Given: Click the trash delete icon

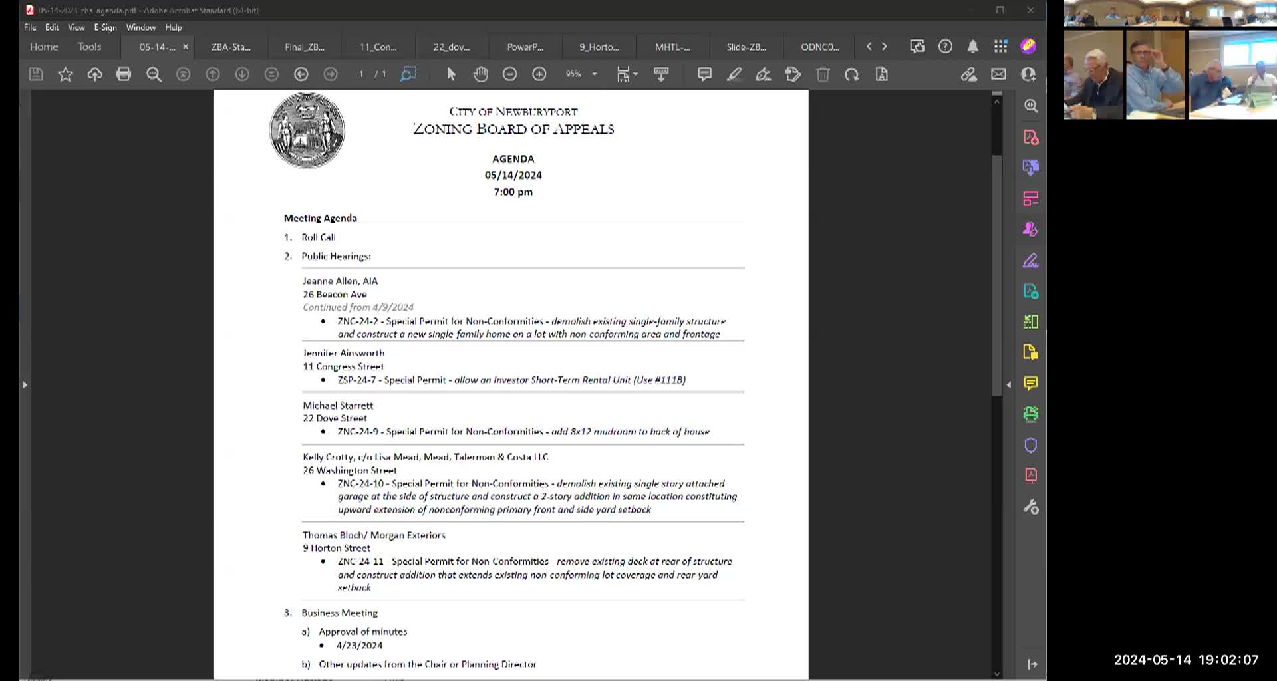Looking at the screenshot, I should (823, 74).
